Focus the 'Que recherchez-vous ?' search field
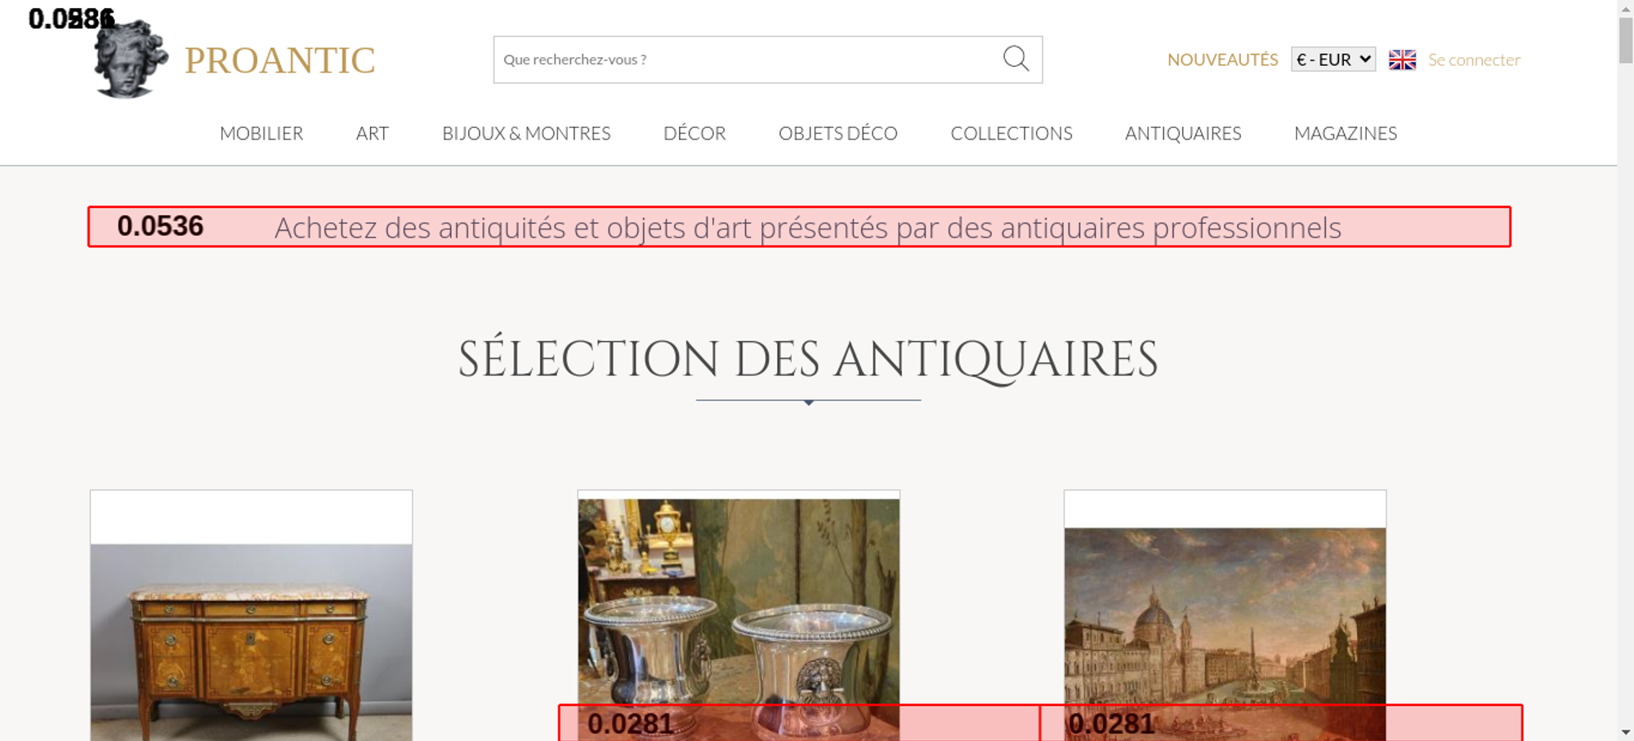1634x741 pixels. click(743, 60)
